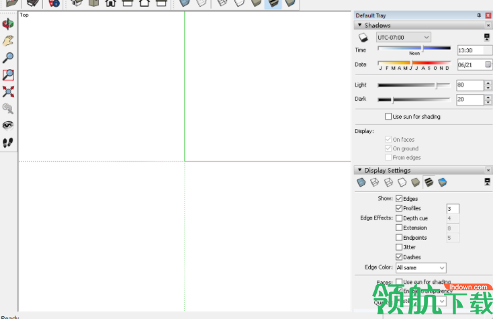Close the Display Settings panel

[x=488, y=171]
